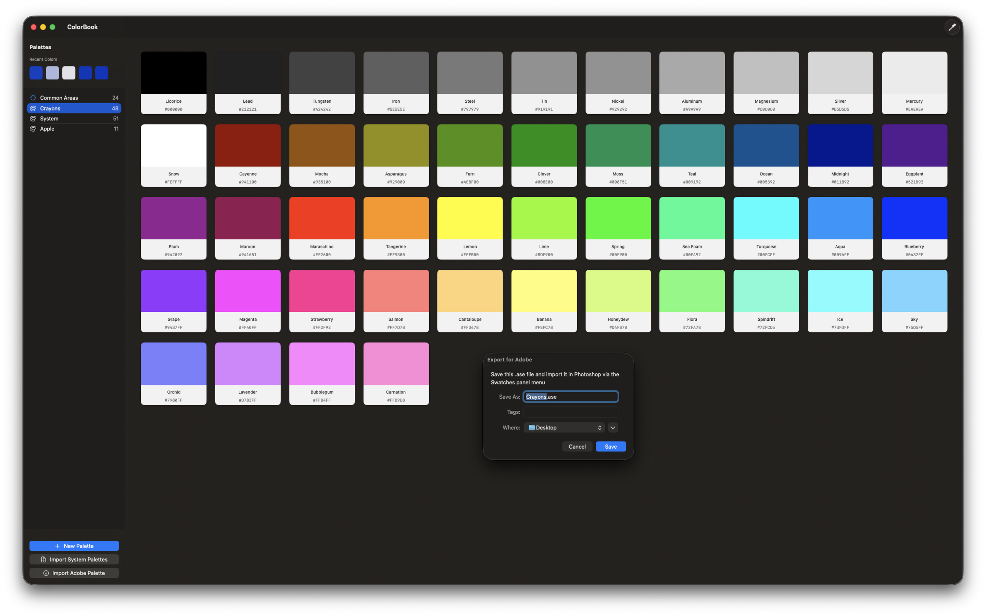Click the Apple palette icon
This screenshot has height=616, width=986.
click(x=33, y=129)
